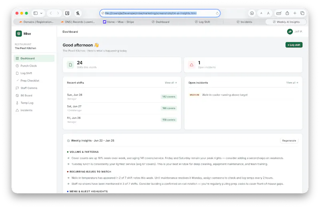Open Incidents in the sidebar
Image resolution: width=320 pixels, height=209 pixels.
34,110
